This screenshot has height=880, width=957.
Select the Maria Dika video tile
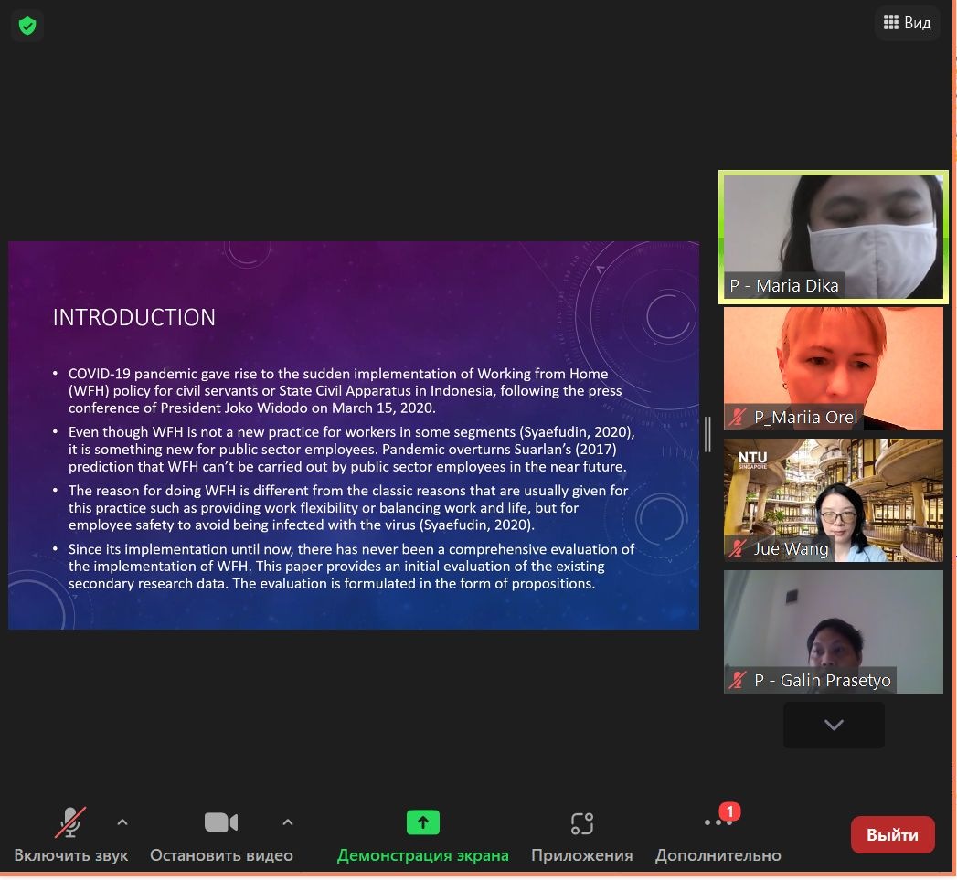833,236
